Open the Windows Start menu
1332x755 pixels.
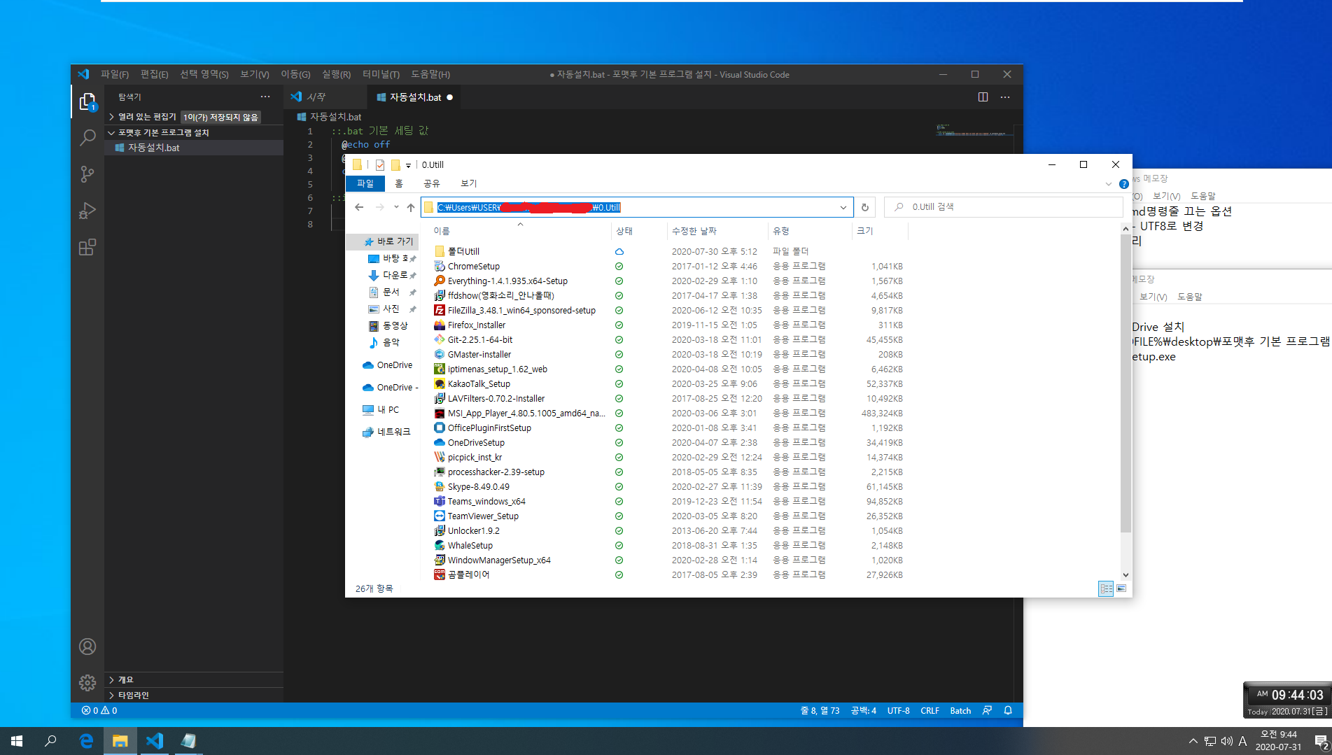coord(17,740)
